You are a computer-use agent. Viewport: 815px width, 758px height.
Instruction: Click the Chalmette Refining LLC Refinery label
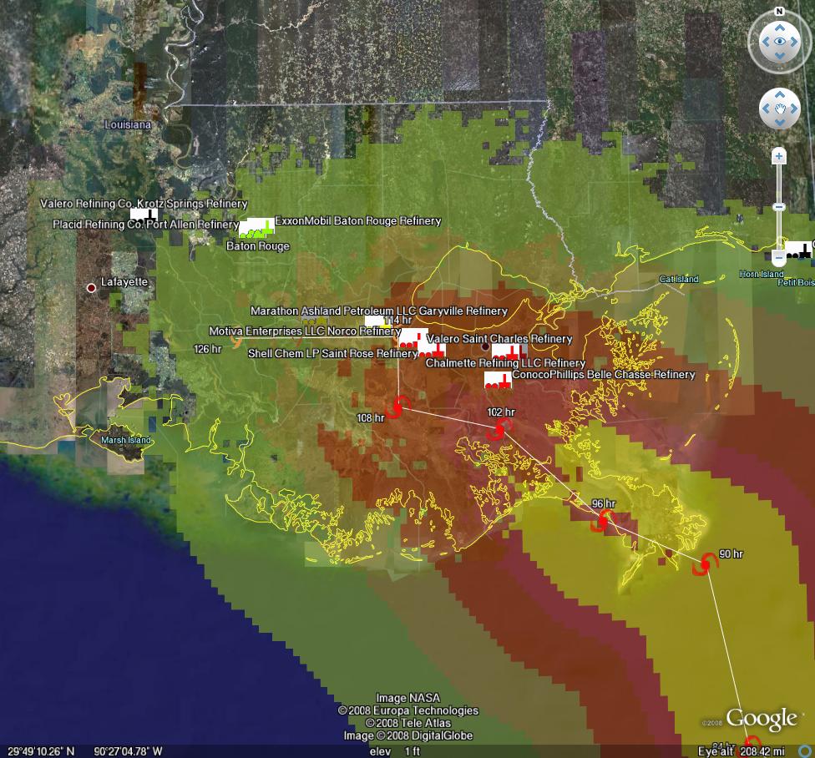click(x=505, y=362)
